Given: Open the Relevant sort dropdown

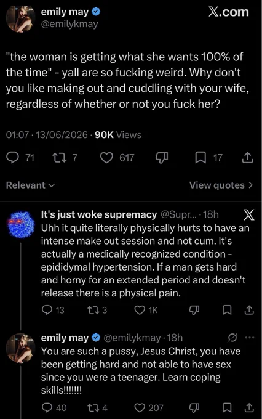Looking at the screenshot, I should (x=30, y=185).
